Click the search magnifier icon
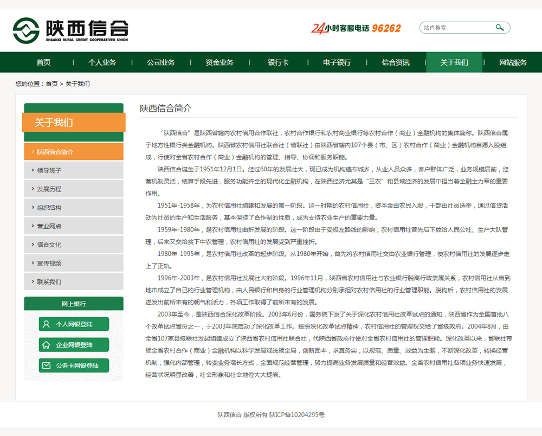Viewport: 542px width, 436px height. pos(499,28)
